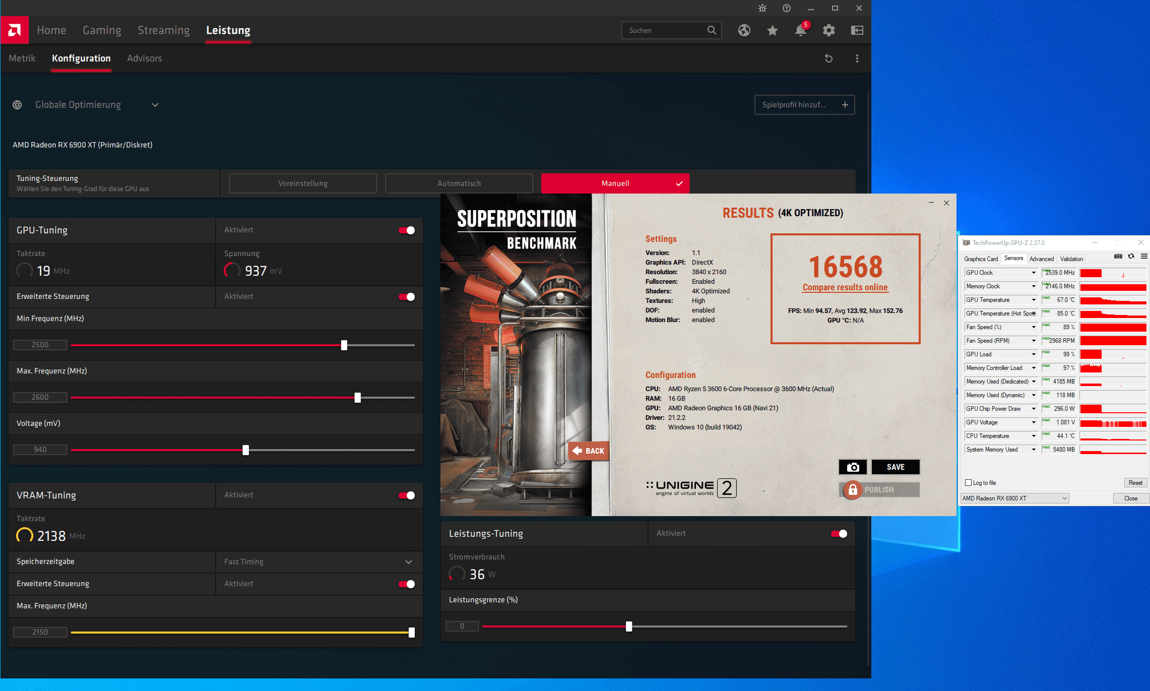Click the BACK button in Superposition
The image size is (1150, 691).
pos(589,451)
